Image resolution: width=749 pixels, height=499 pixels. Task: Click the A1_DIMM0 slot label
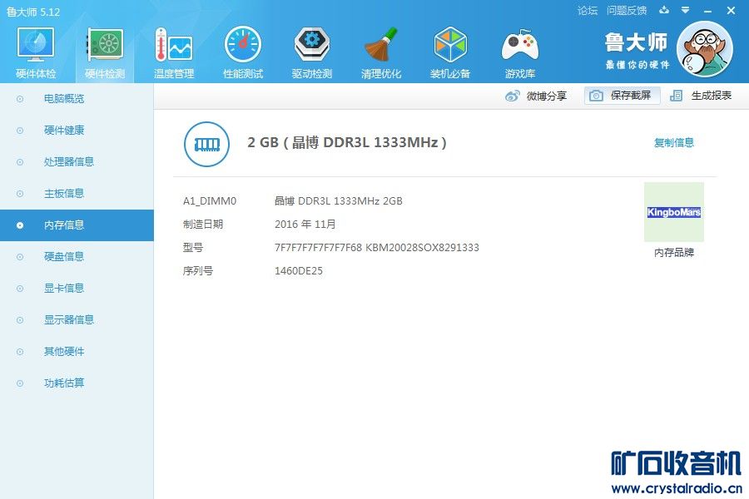click(210, 201)
